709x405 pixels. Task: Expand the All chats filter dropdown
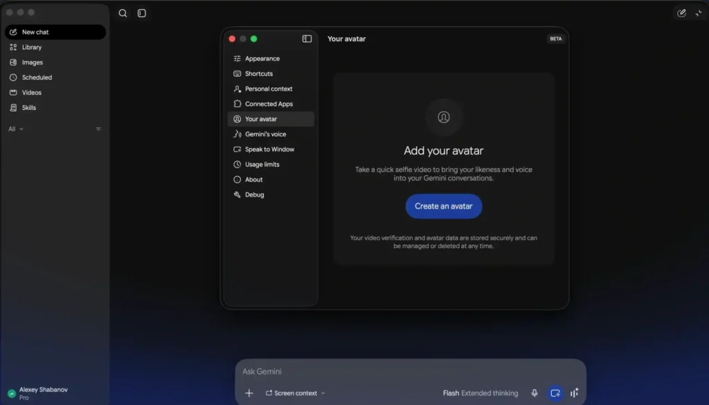click(16, 129)
